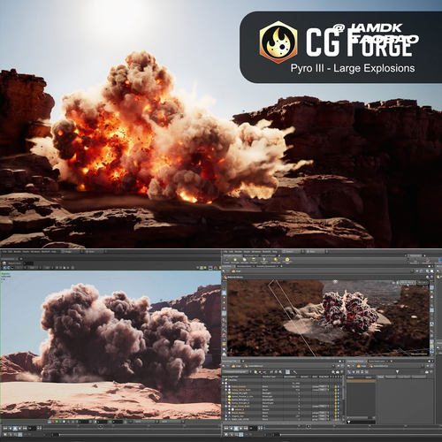
Task: Click the first shelf tool in the right window
Action: point(226,260)
